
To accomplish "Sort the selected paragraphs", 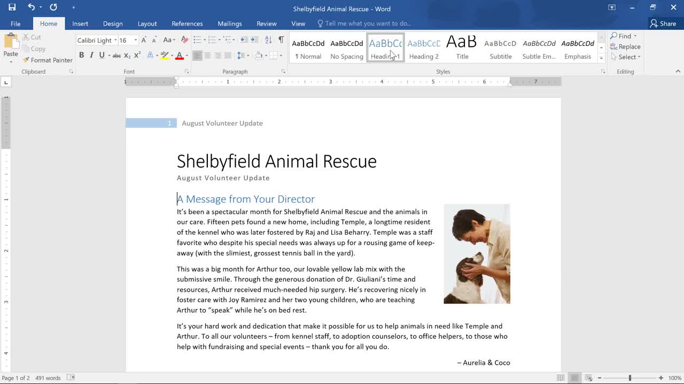I will click(x=268, y=40).
